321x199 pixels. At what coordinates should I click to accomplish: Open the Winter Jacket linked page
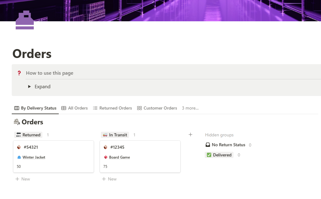(34, 157)
